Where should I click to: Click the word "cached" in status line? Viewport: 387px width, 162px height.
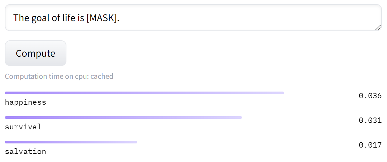pyautogui.click(x=102, y=76)
